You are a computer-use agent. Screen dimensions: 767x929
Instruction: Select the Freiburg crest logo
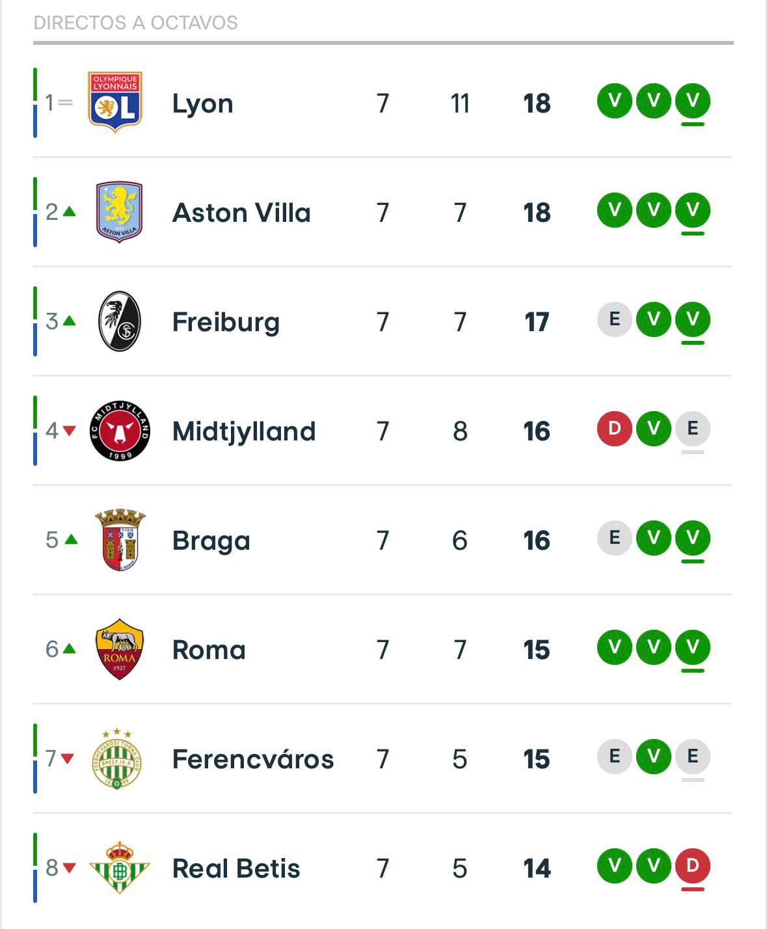pos(121,320)
